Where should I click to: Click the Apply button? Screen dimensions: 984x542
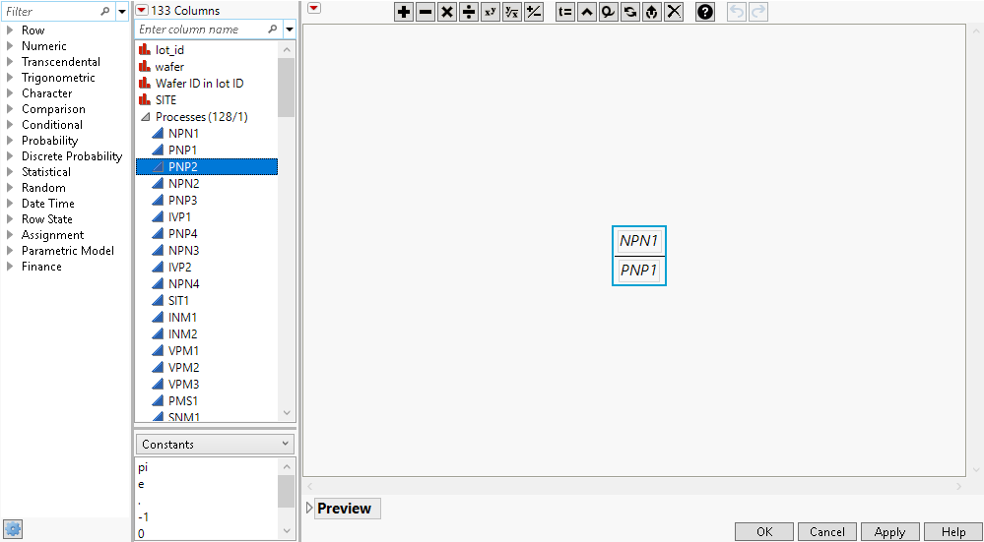(x=889, y=532)
